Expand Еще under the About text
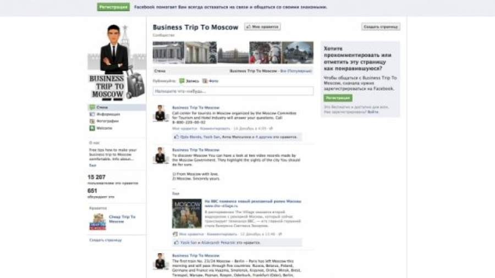Screen dimensions: 495x278 coord(92,165)
